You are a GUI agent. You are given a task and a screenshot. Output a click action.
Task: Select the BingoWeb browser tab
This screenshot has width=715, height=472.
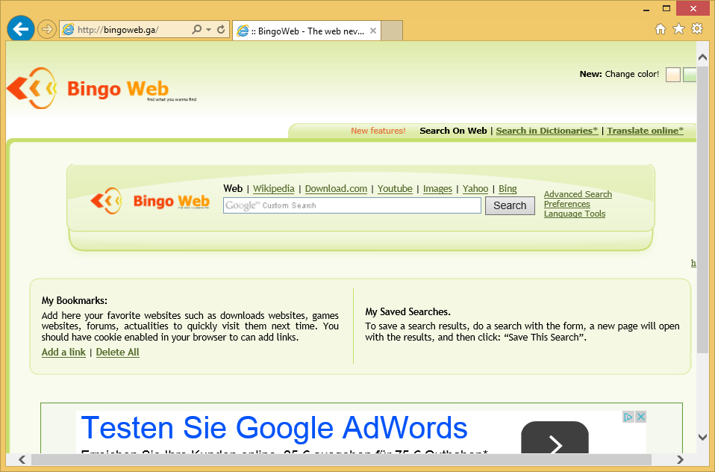coord(307,31)
